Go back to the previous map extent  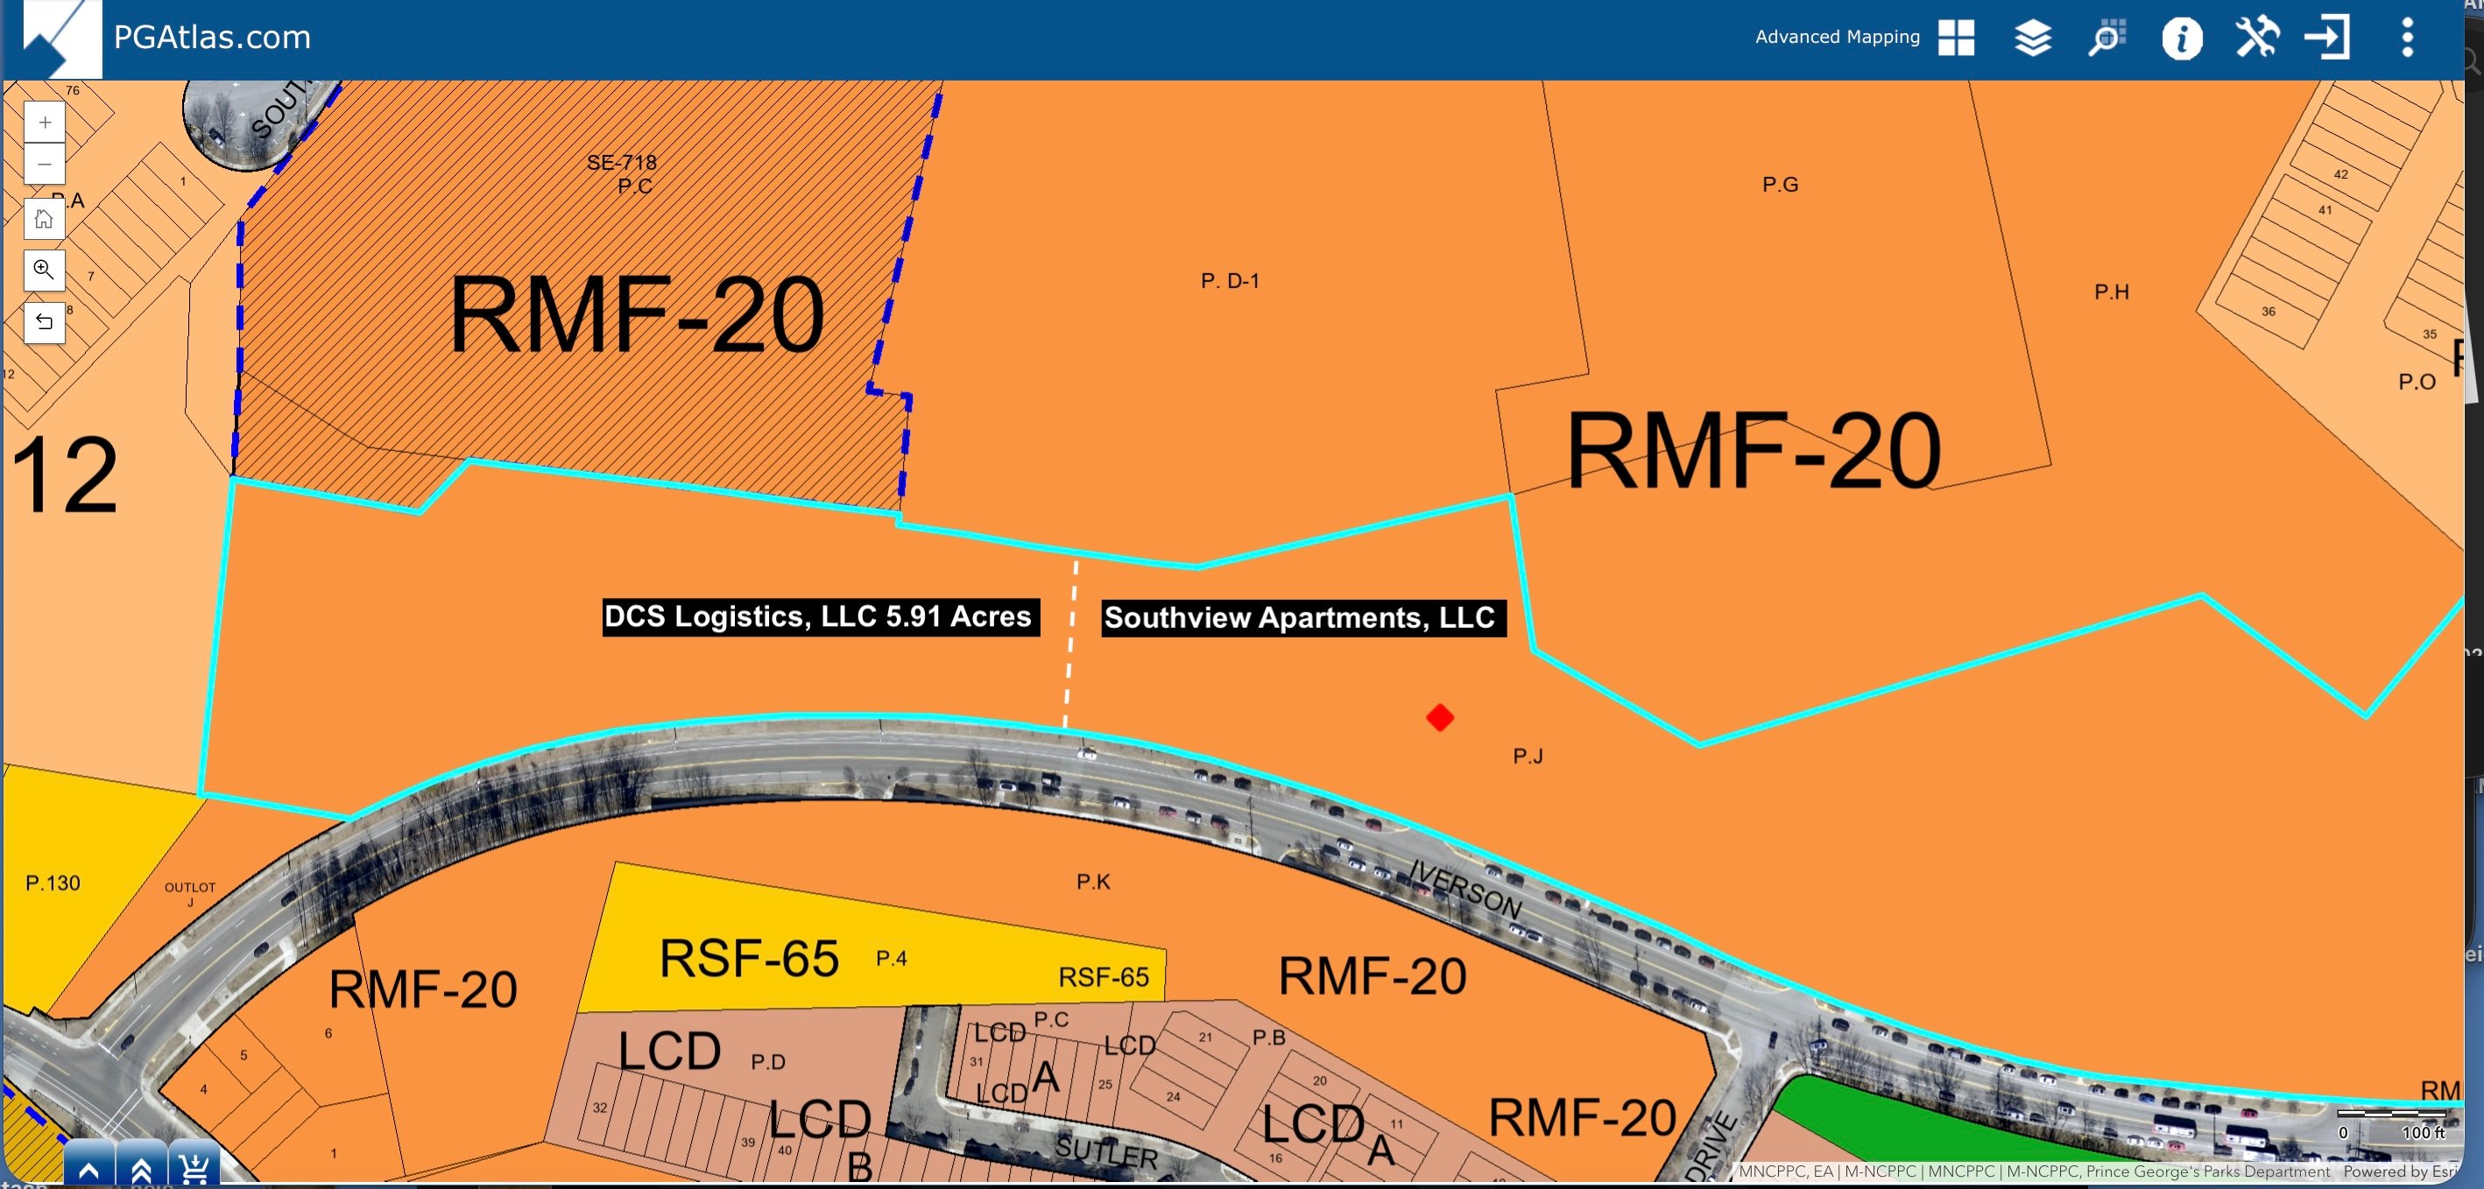click(45, 322)
